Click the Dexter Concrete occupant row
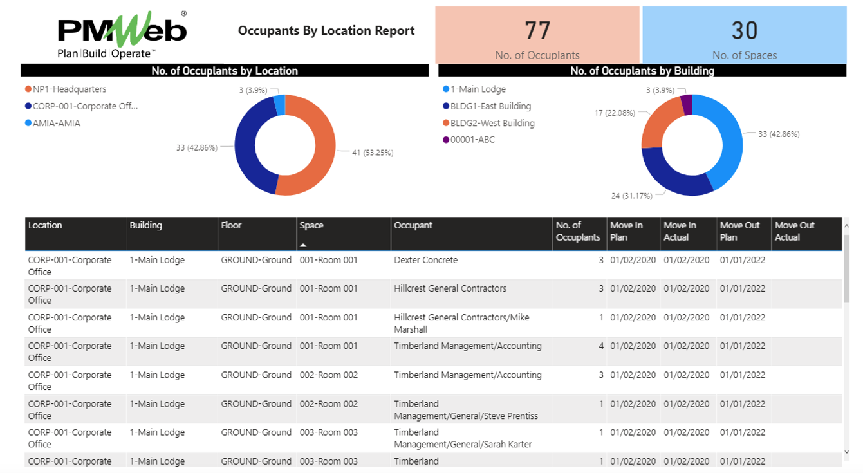Image resolution: width=863 pixels, height=473 pixels. pos(425,261)
